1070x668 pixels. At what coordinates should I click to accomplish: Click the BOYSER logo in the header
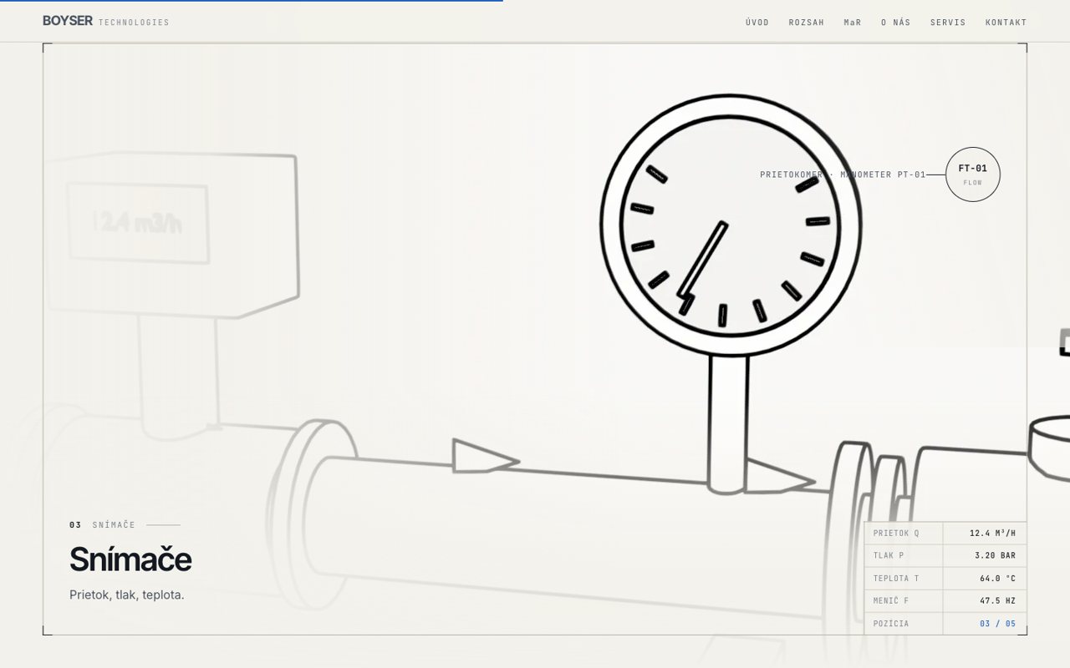pos(68,21)
